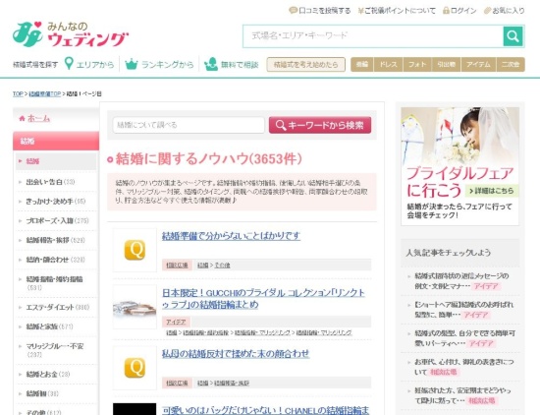Click the 詳細はこちら banner button
The width and height of the screenshot is (540, 415).
click(x=492, y=191)
